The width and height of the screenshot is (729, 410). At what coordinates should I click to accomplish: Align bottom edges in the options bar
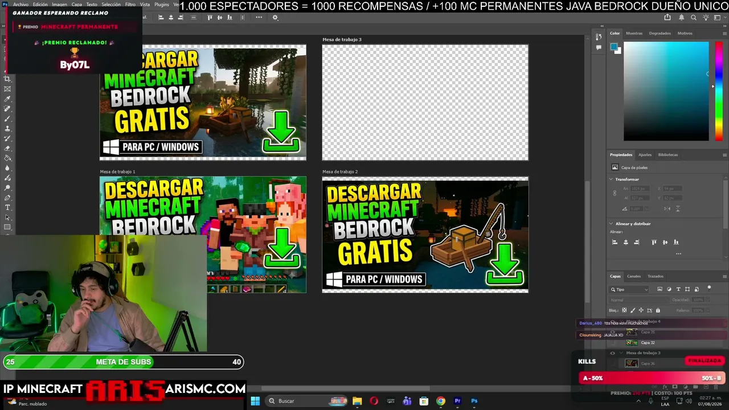(229, 18)
